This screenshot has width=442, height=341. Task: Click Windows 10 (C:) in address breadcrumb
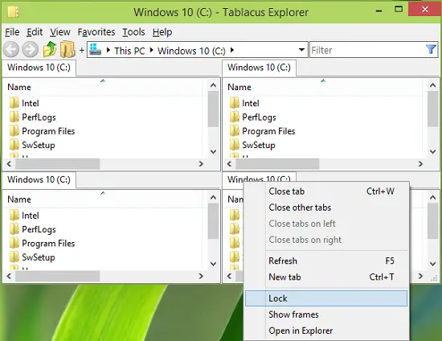pyautogui.click(x=191, y=51)
